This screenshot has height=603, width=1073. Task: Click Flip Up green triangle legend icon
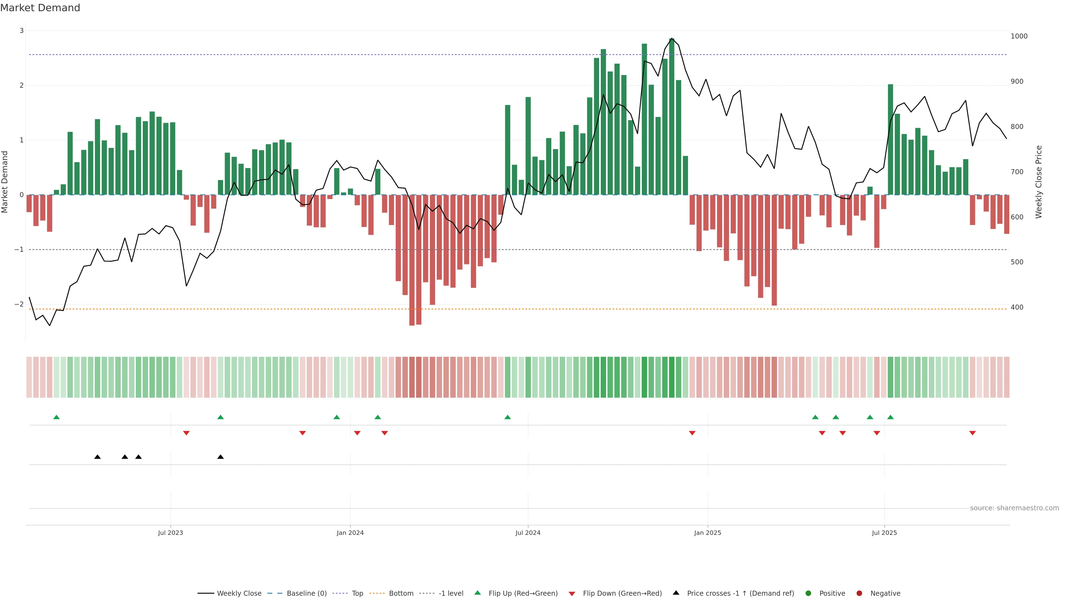(478, 593)
